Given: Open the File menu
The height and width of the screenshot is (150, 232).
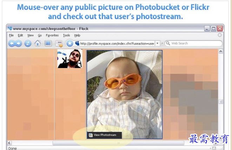Looking at the screenshot, I should (x=11, y=35).
